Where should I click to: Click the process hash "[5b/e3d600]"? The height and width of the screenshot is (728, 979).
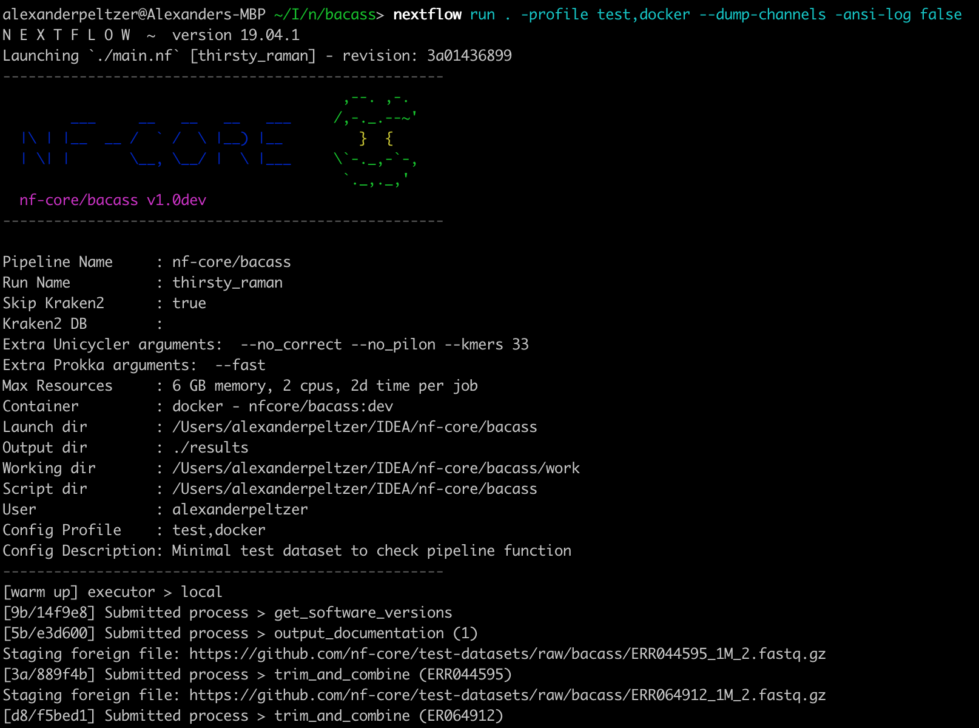49,633
